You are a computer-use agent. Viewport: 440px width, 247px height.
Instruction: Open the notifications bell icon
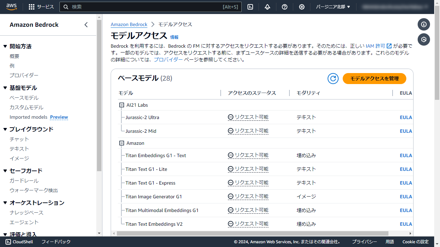tap(267, 7)
